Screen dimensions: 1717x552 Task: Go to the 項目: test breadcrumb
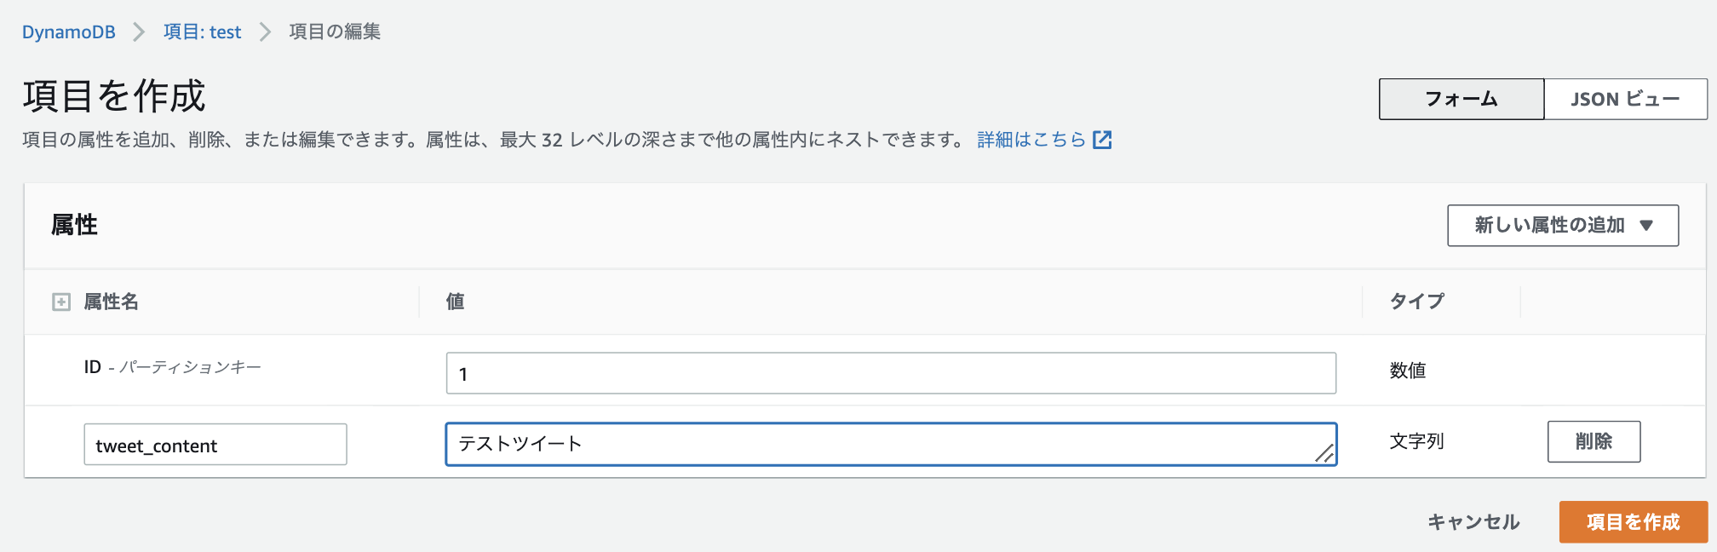click(x=203, y=32)
